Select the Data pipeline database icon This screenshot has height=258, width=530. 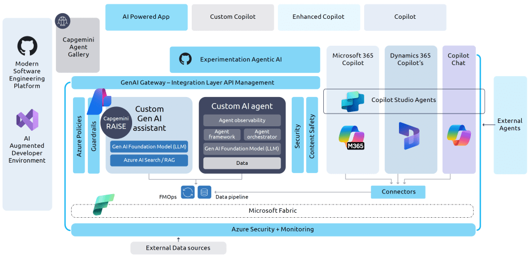(x=204, y=192)
